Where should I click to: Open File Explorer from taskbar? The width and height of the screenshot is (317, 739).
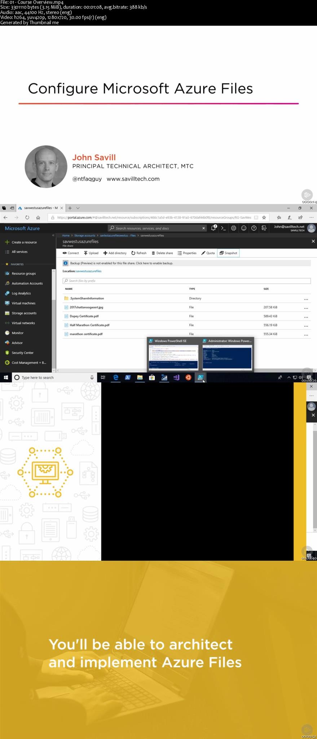click(140, 377)
